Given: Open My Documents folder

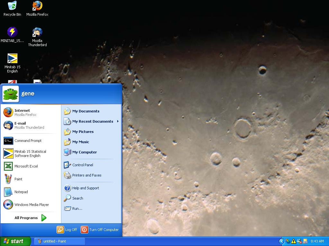Looking at the screenshot, I should [85, 111].
